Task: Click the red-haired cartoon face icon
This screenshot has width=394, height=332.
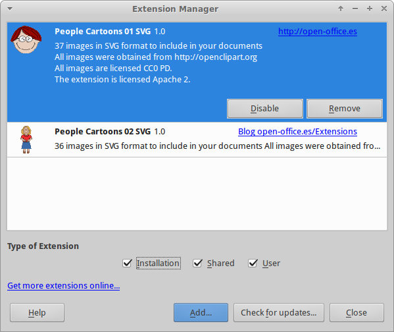Action: (x=26, y=40)
